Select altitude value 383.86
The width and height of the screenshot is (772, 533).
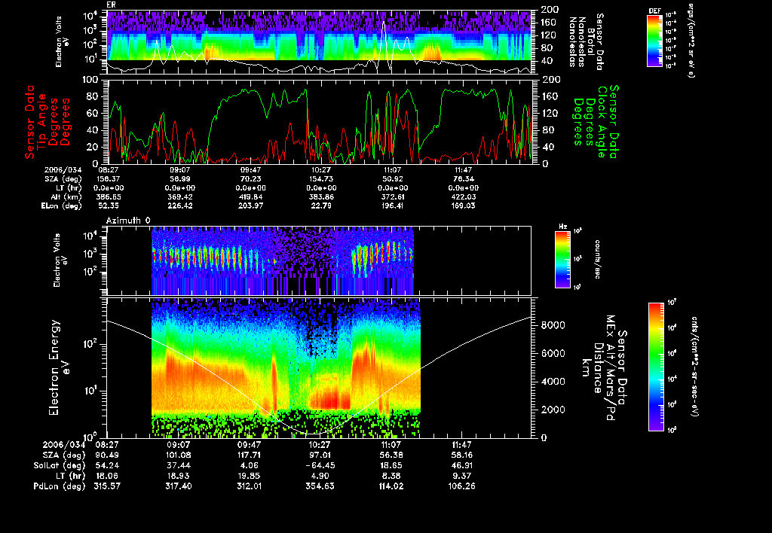[x=322, y=197]
